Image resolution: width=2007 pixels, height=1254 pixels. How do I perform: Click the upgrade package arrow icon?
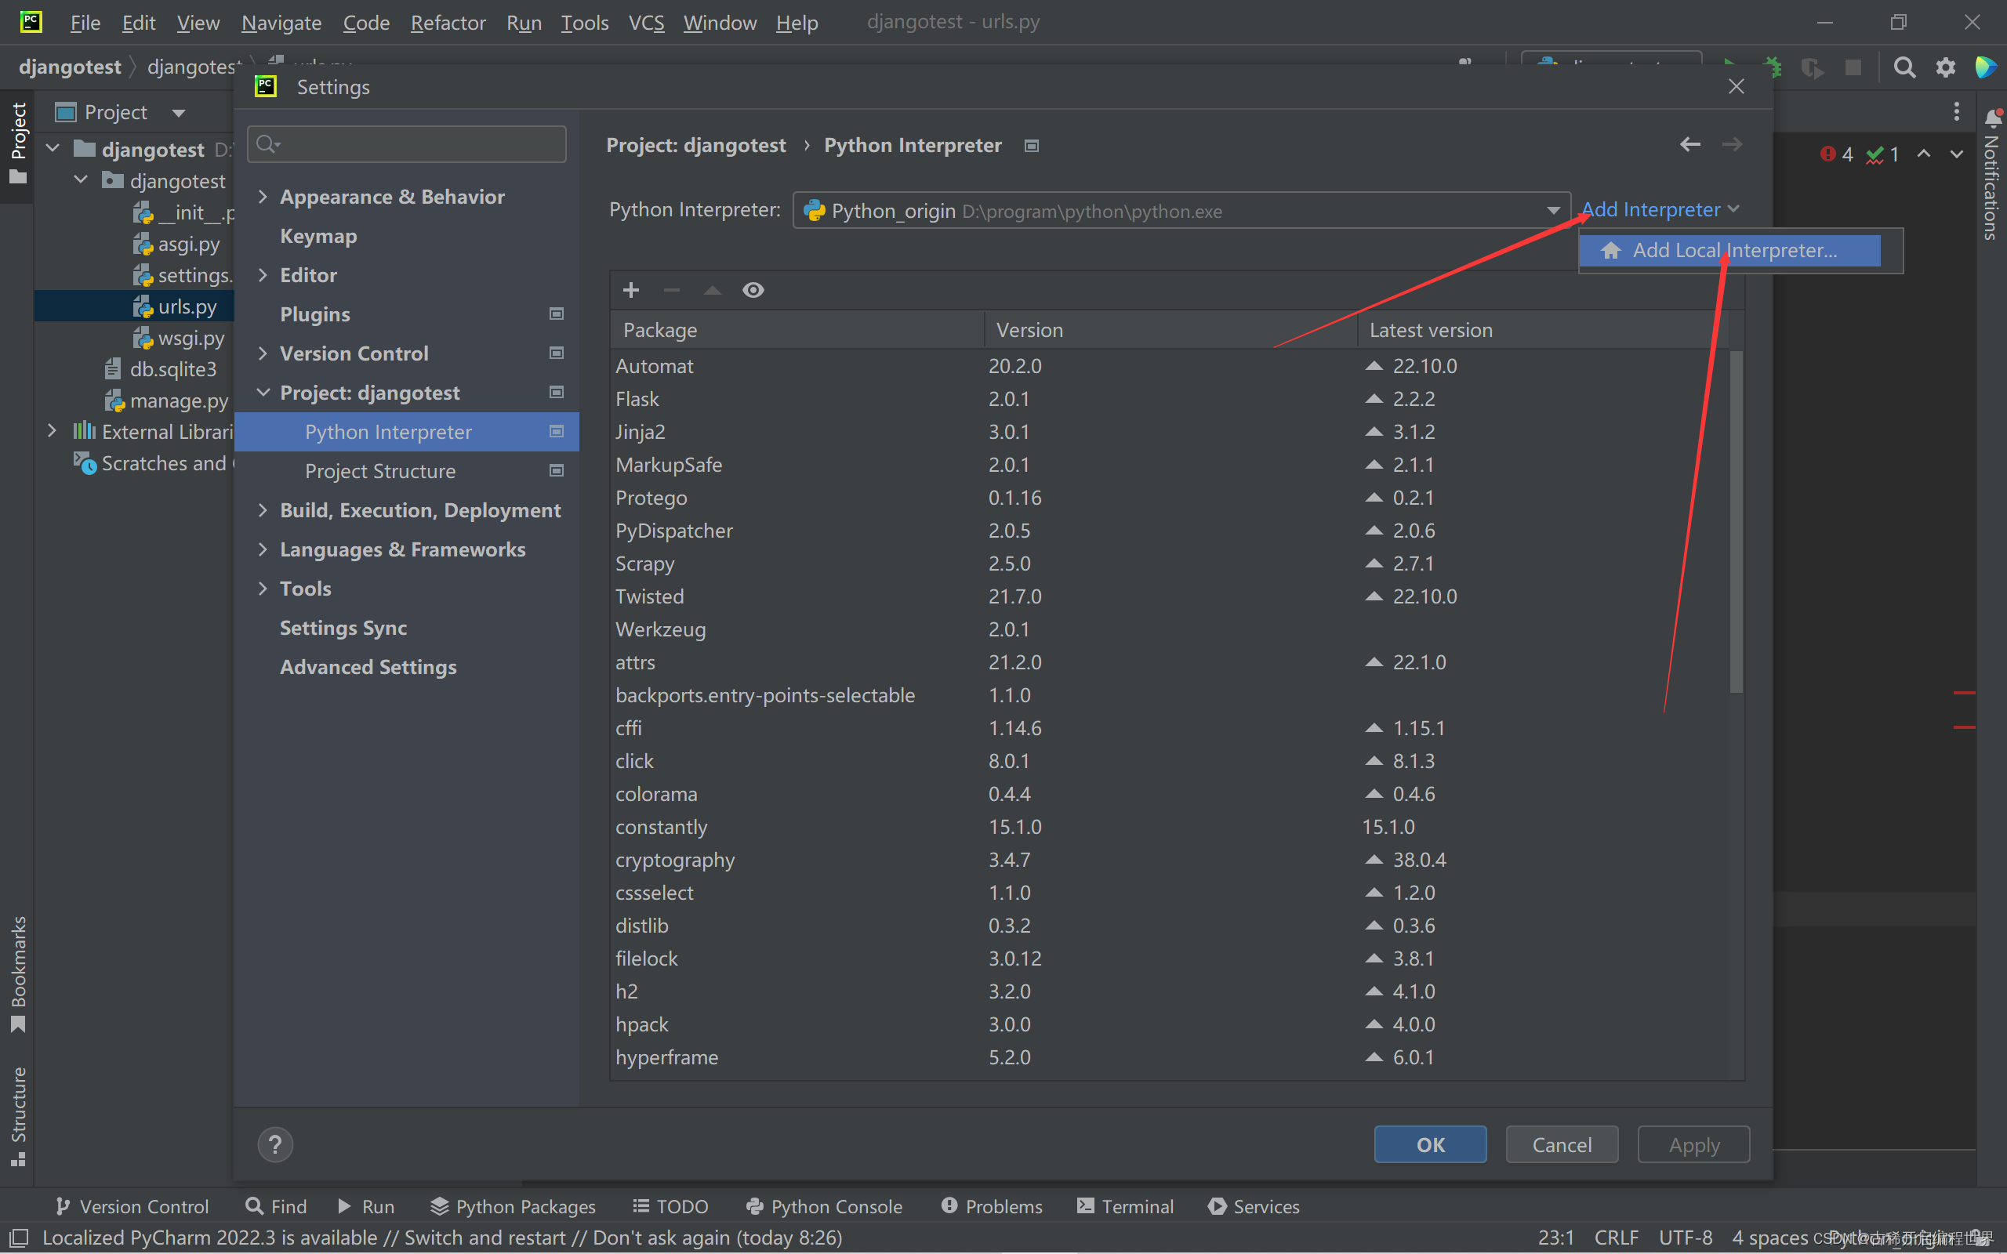pyautogui.click(x=712, y=289)
